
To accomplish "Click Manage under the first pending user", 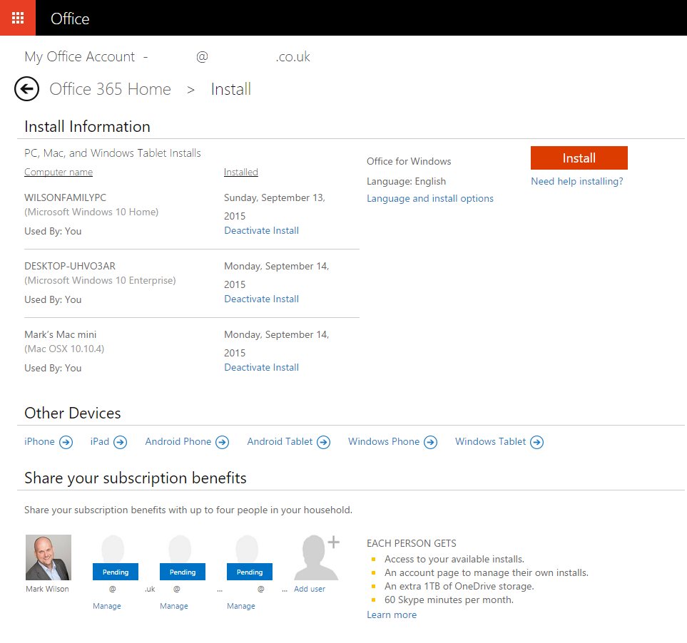I will point(106,605).
